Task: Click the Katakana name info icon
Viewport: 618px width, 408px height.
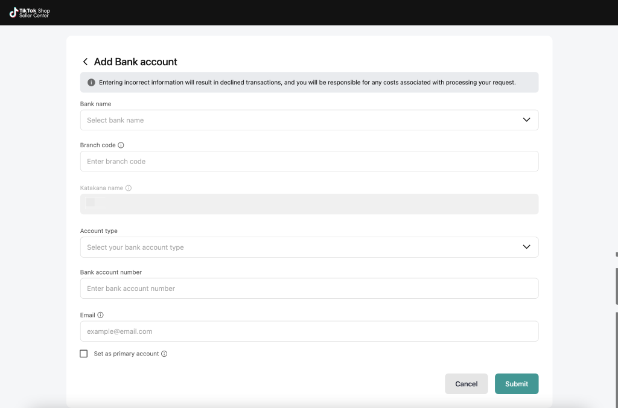Action: 129,188
